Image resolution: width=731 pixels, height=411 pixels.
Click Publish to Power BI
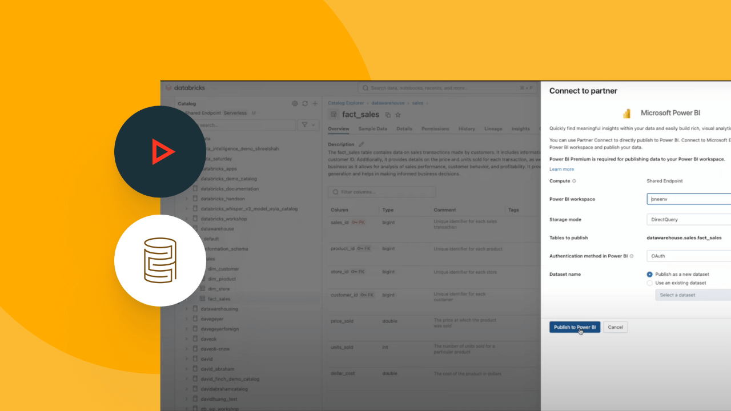click(575, 327)
